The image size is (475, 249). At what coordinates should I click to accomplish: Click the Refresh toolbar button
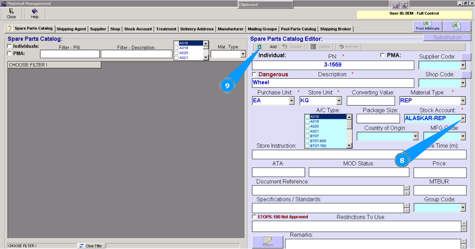(x=349, y=47)
